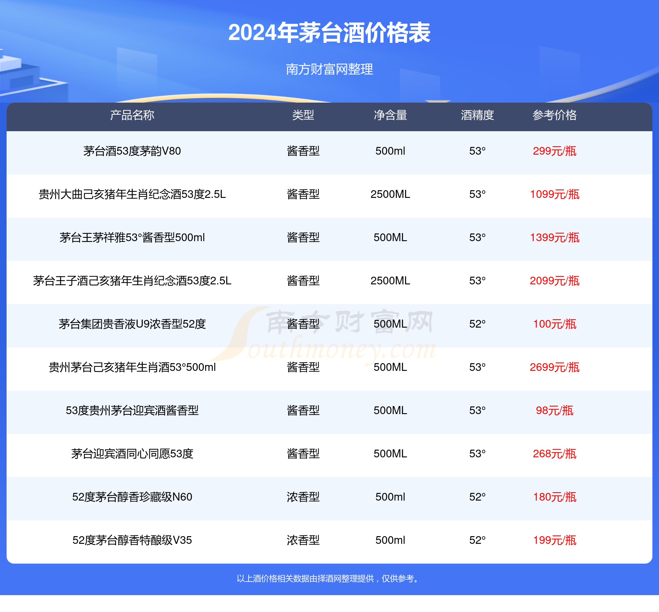
Task: Select 茅台集团贵香液U9浓香型52度 product name
Action: point(132,324)
